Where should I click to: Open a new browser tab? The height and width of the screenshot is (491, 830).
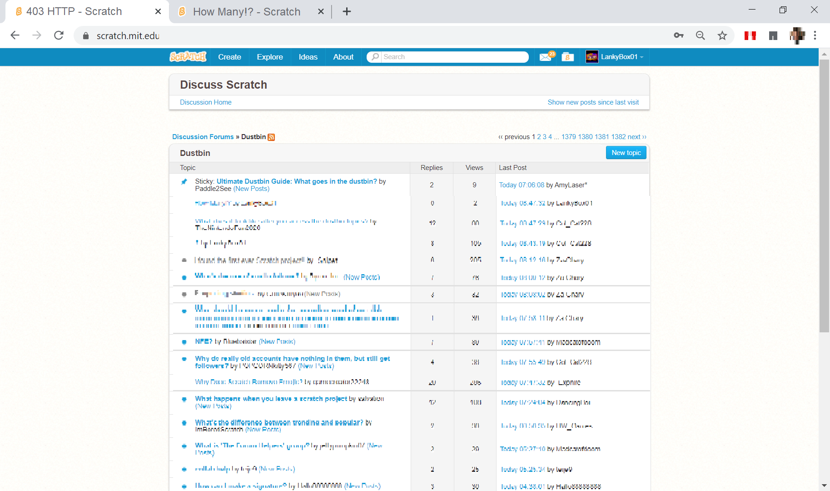point(347,12)
